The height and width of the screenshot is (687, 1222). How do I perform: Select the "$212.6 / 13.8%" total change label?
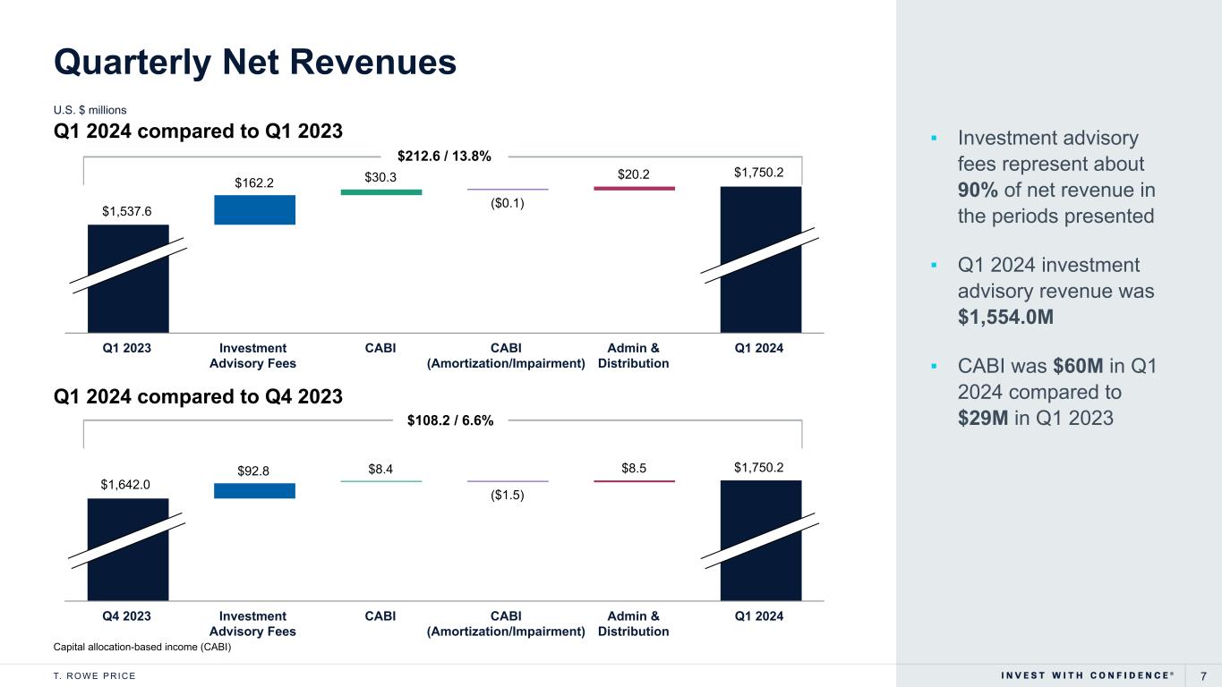tap(444, 157)
